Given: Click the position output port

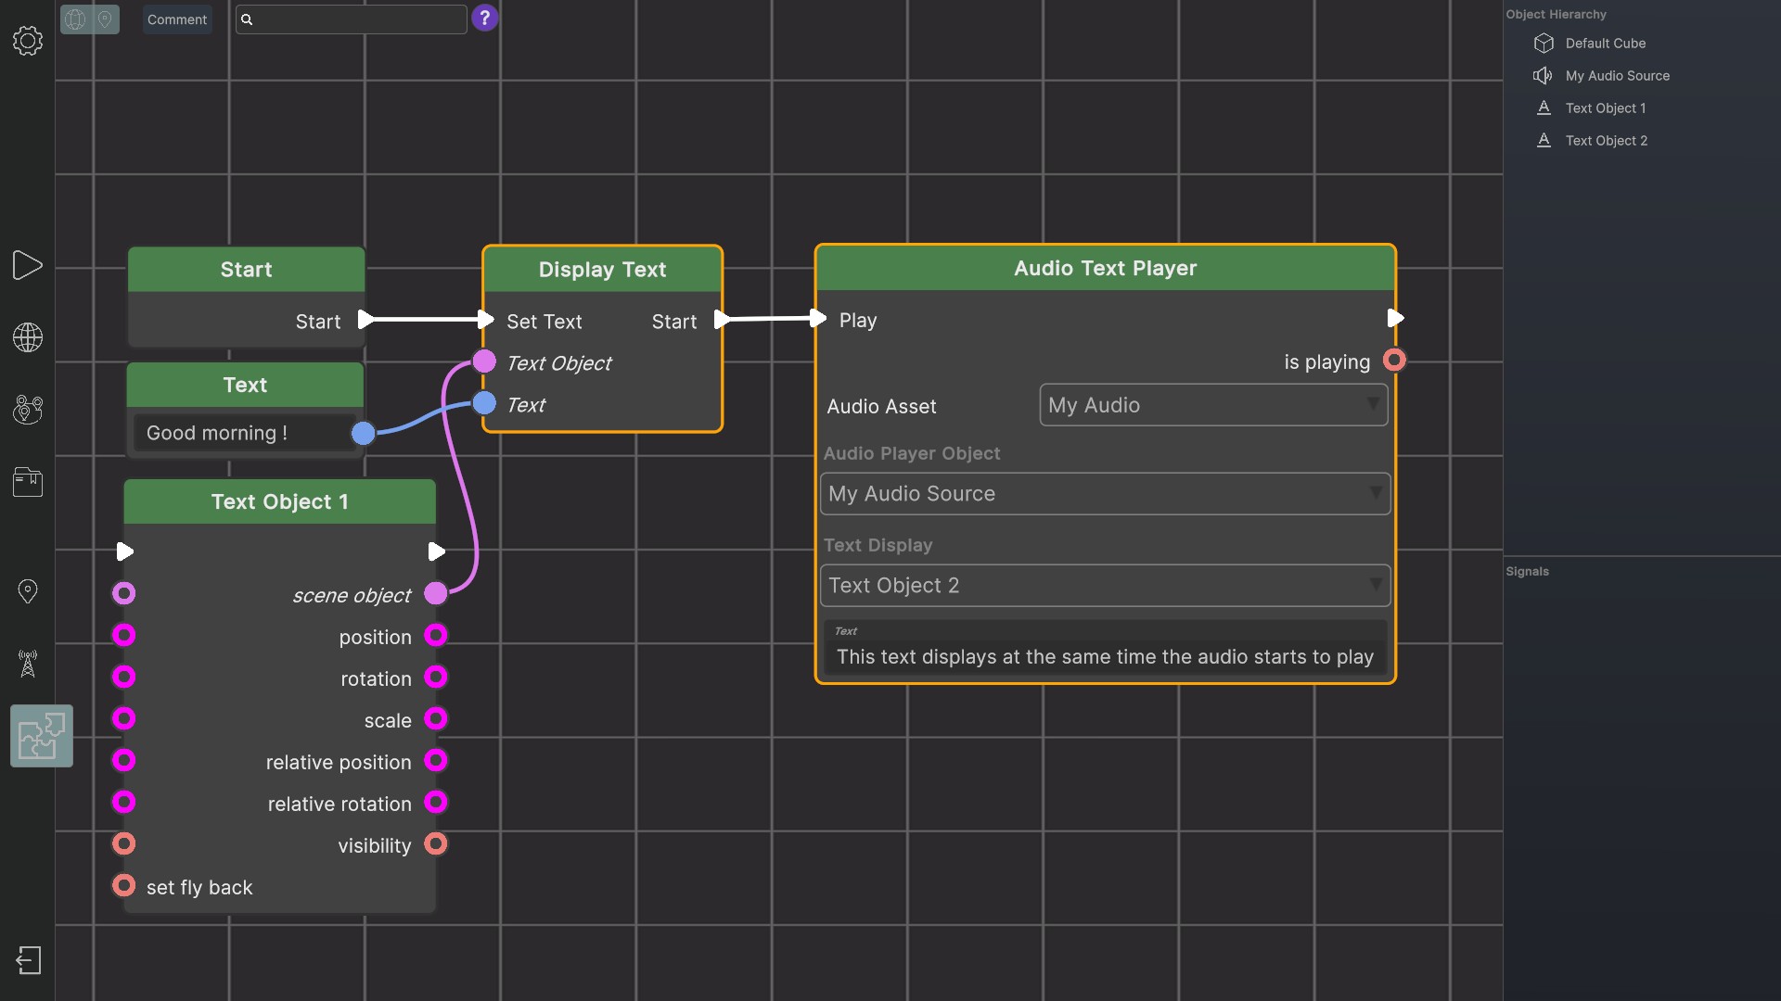Looking at the screenshot, I should coord(436,635).
